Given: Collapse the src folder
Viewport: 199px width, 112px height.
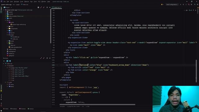Looking at the screenshot, I should [x=6, y=20].
